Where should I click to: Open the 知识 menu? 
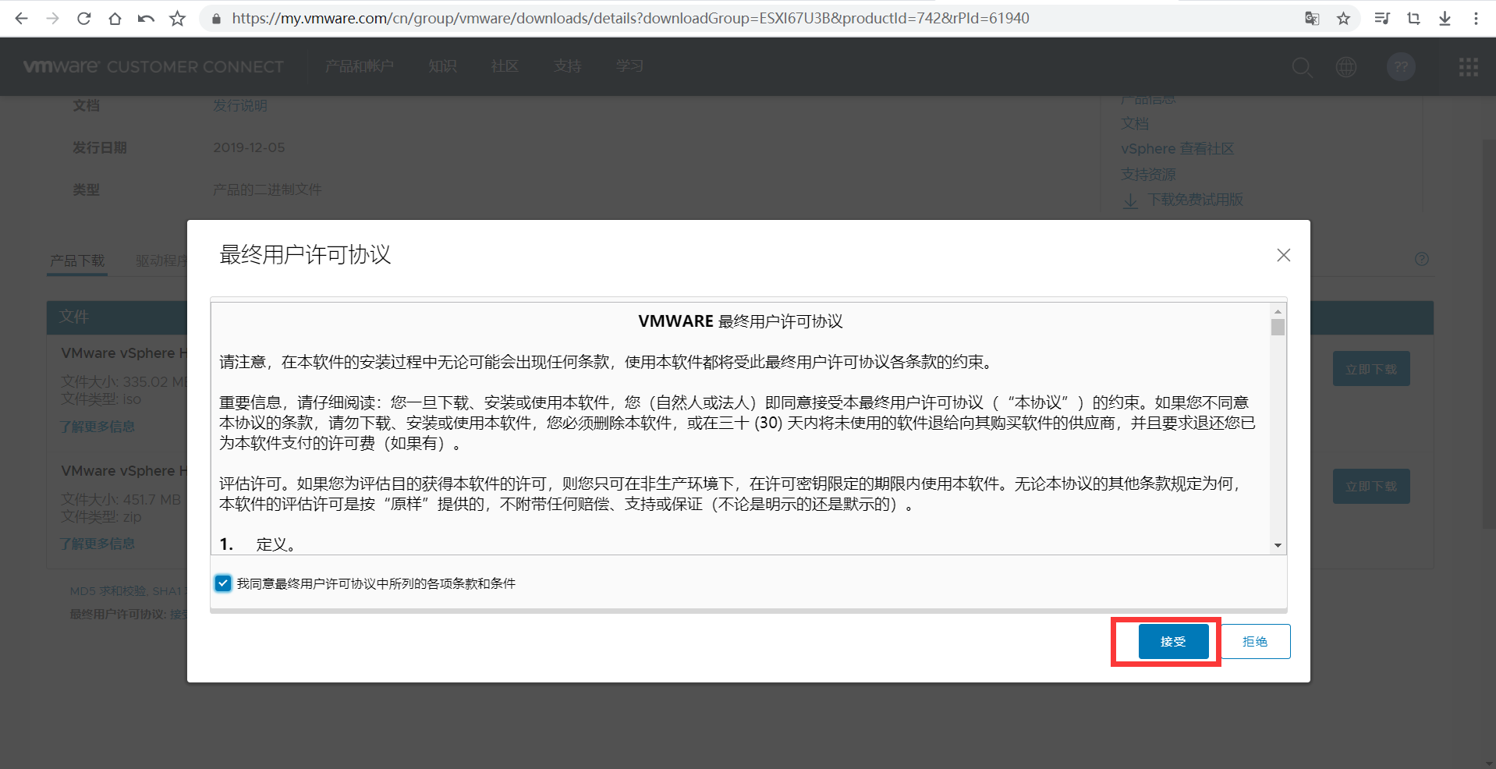click(x=442, y=66)
